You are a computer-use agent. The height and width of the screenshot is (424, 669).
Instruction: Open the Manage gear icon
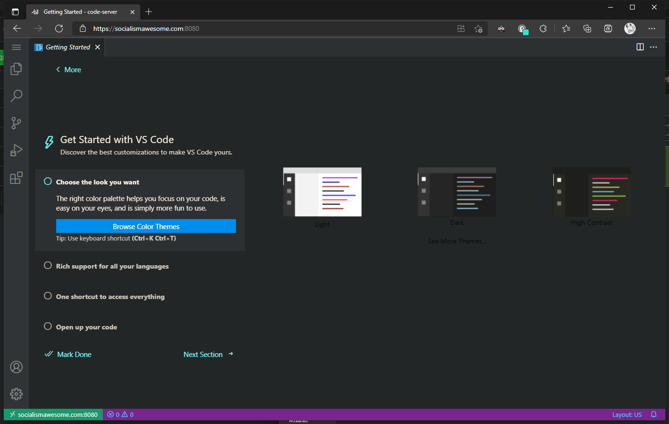(16, 394)
